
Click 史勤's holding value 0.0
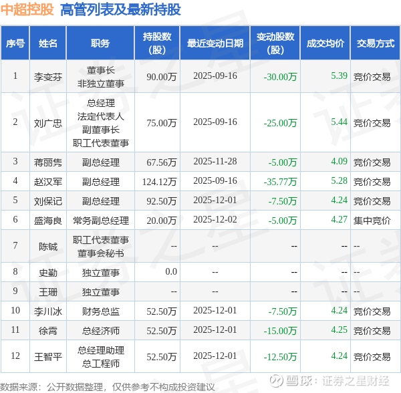(171, 271)
